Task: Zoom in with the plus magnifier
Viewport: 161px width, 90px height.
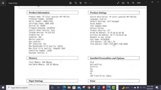Action: click(x=133, y=3)
